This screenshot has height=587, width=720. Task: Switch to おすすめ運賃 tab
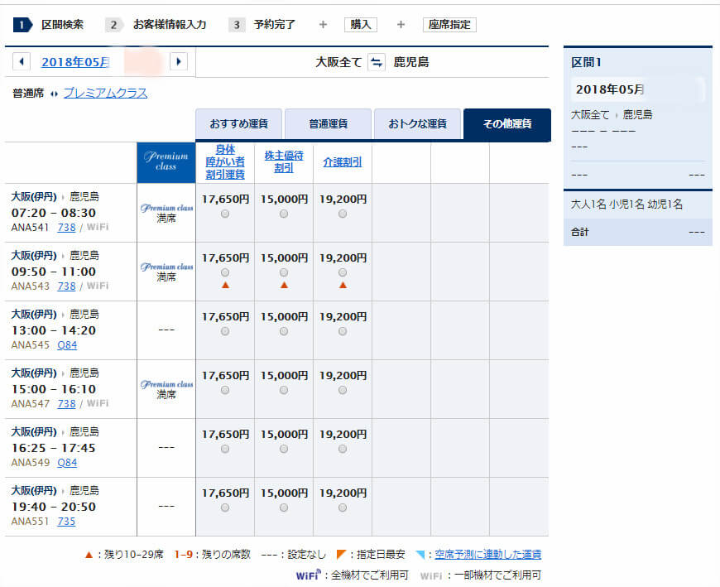[238, 124]
